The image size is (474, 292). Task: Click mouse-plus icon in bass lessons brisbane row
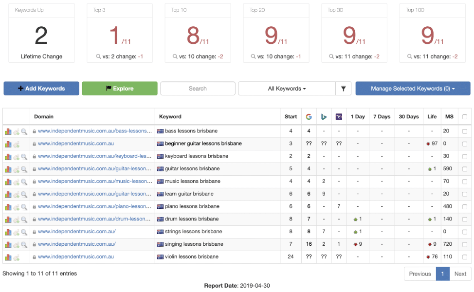[17, 132]
